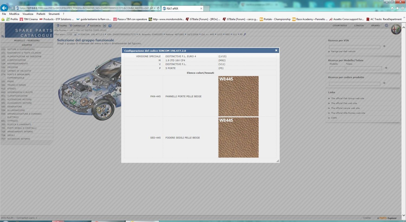Submit VIN search with arrow icon
This screenshot has height=222, width=406.
pyautogui.click(x=384, y=46)
